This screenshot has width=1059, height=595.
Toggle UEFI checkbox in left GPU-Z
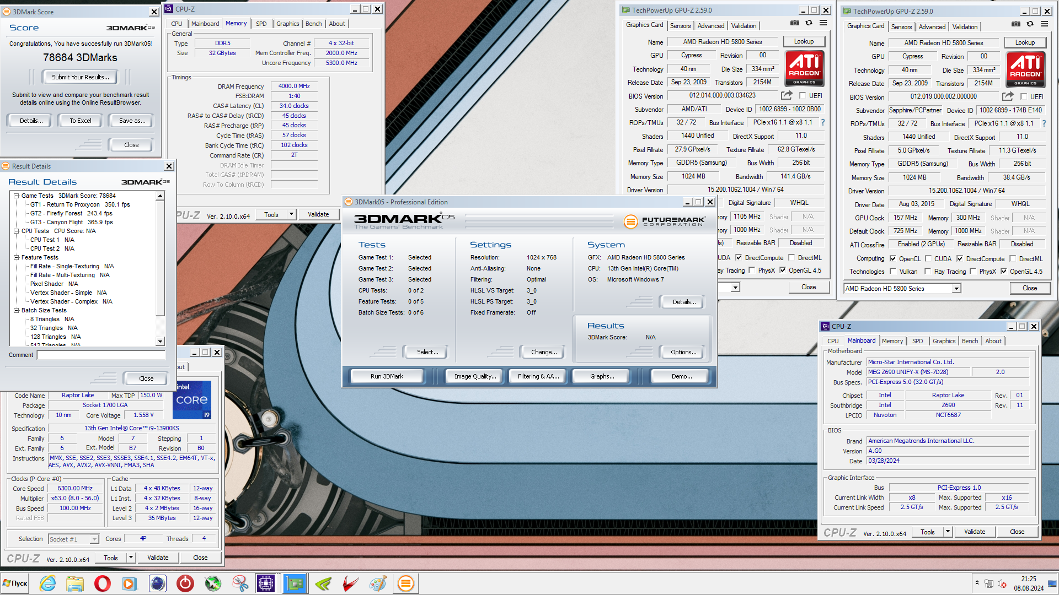(803, 96)
